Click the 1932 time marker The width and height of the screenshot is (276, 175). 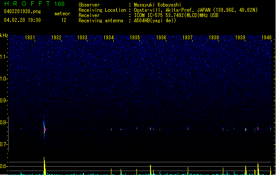(56, 38)
